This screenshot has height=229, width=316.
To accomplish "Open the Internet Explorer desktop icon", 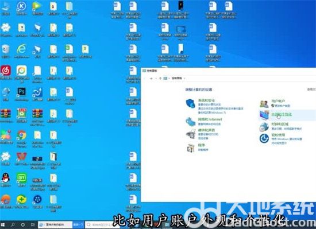I will tap(21, 51).
